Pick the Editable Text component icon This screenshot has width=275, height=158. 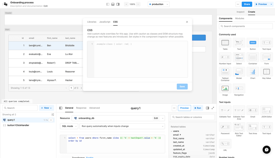tap(225, 110)
